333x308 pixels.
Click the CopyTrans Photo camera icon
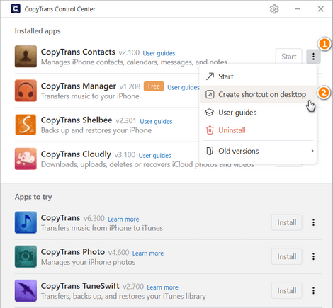tap(26, 256)
